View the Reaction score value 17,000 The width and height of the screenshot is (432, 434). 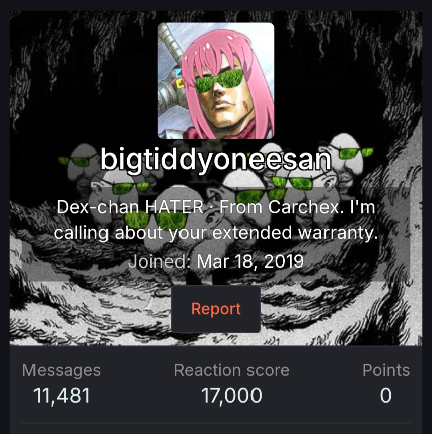pyautogui.click(x=232, y=395)
